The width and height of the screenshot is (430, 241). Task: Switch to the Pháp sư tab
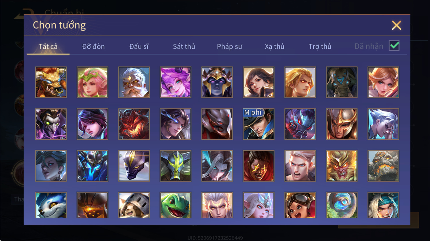tap(229, 46)
